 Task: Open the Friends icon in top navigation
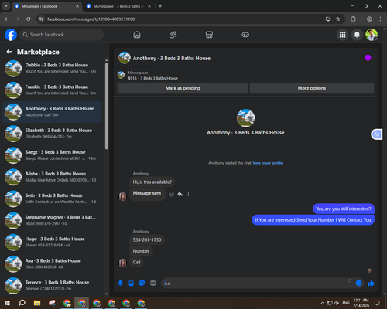[173, 35]
